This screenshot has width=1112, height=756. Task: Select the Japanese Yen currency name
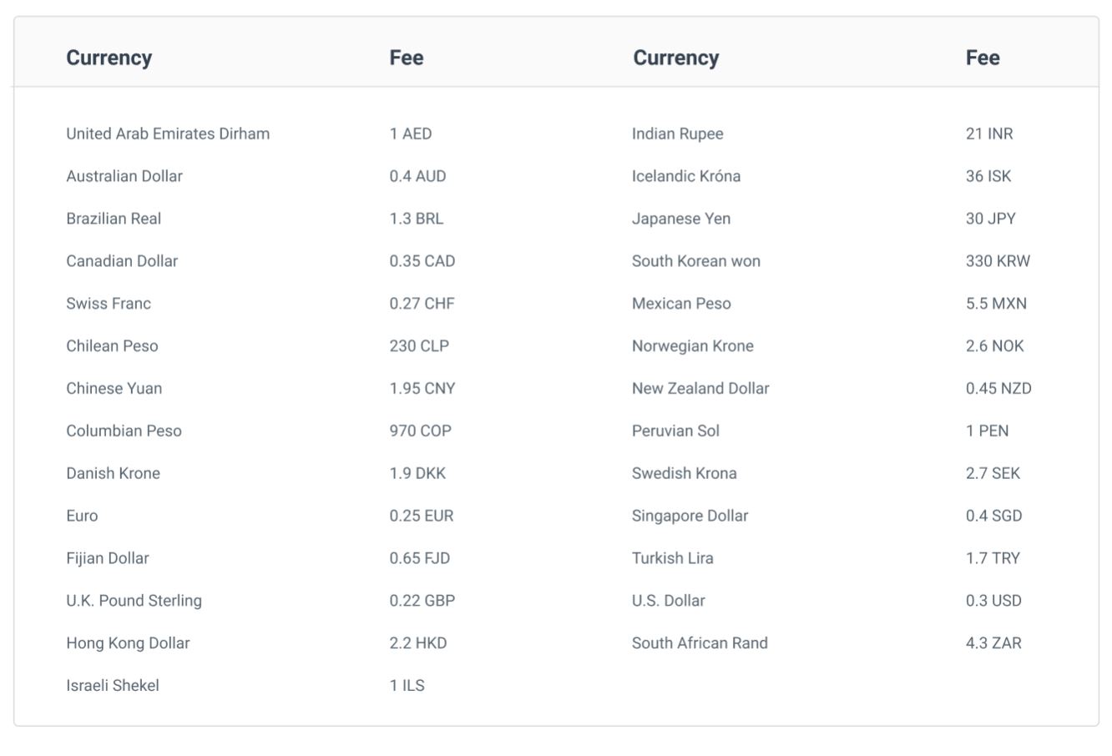681,219
